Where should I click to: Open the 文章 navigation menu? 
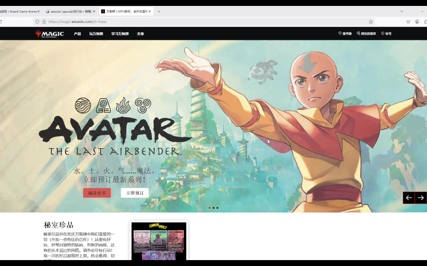point(140,34)
